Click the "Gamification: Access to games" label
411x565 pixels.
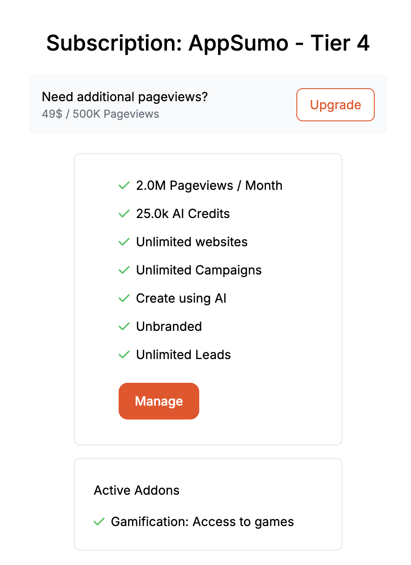pyautogui.click(x=202, y=522)
